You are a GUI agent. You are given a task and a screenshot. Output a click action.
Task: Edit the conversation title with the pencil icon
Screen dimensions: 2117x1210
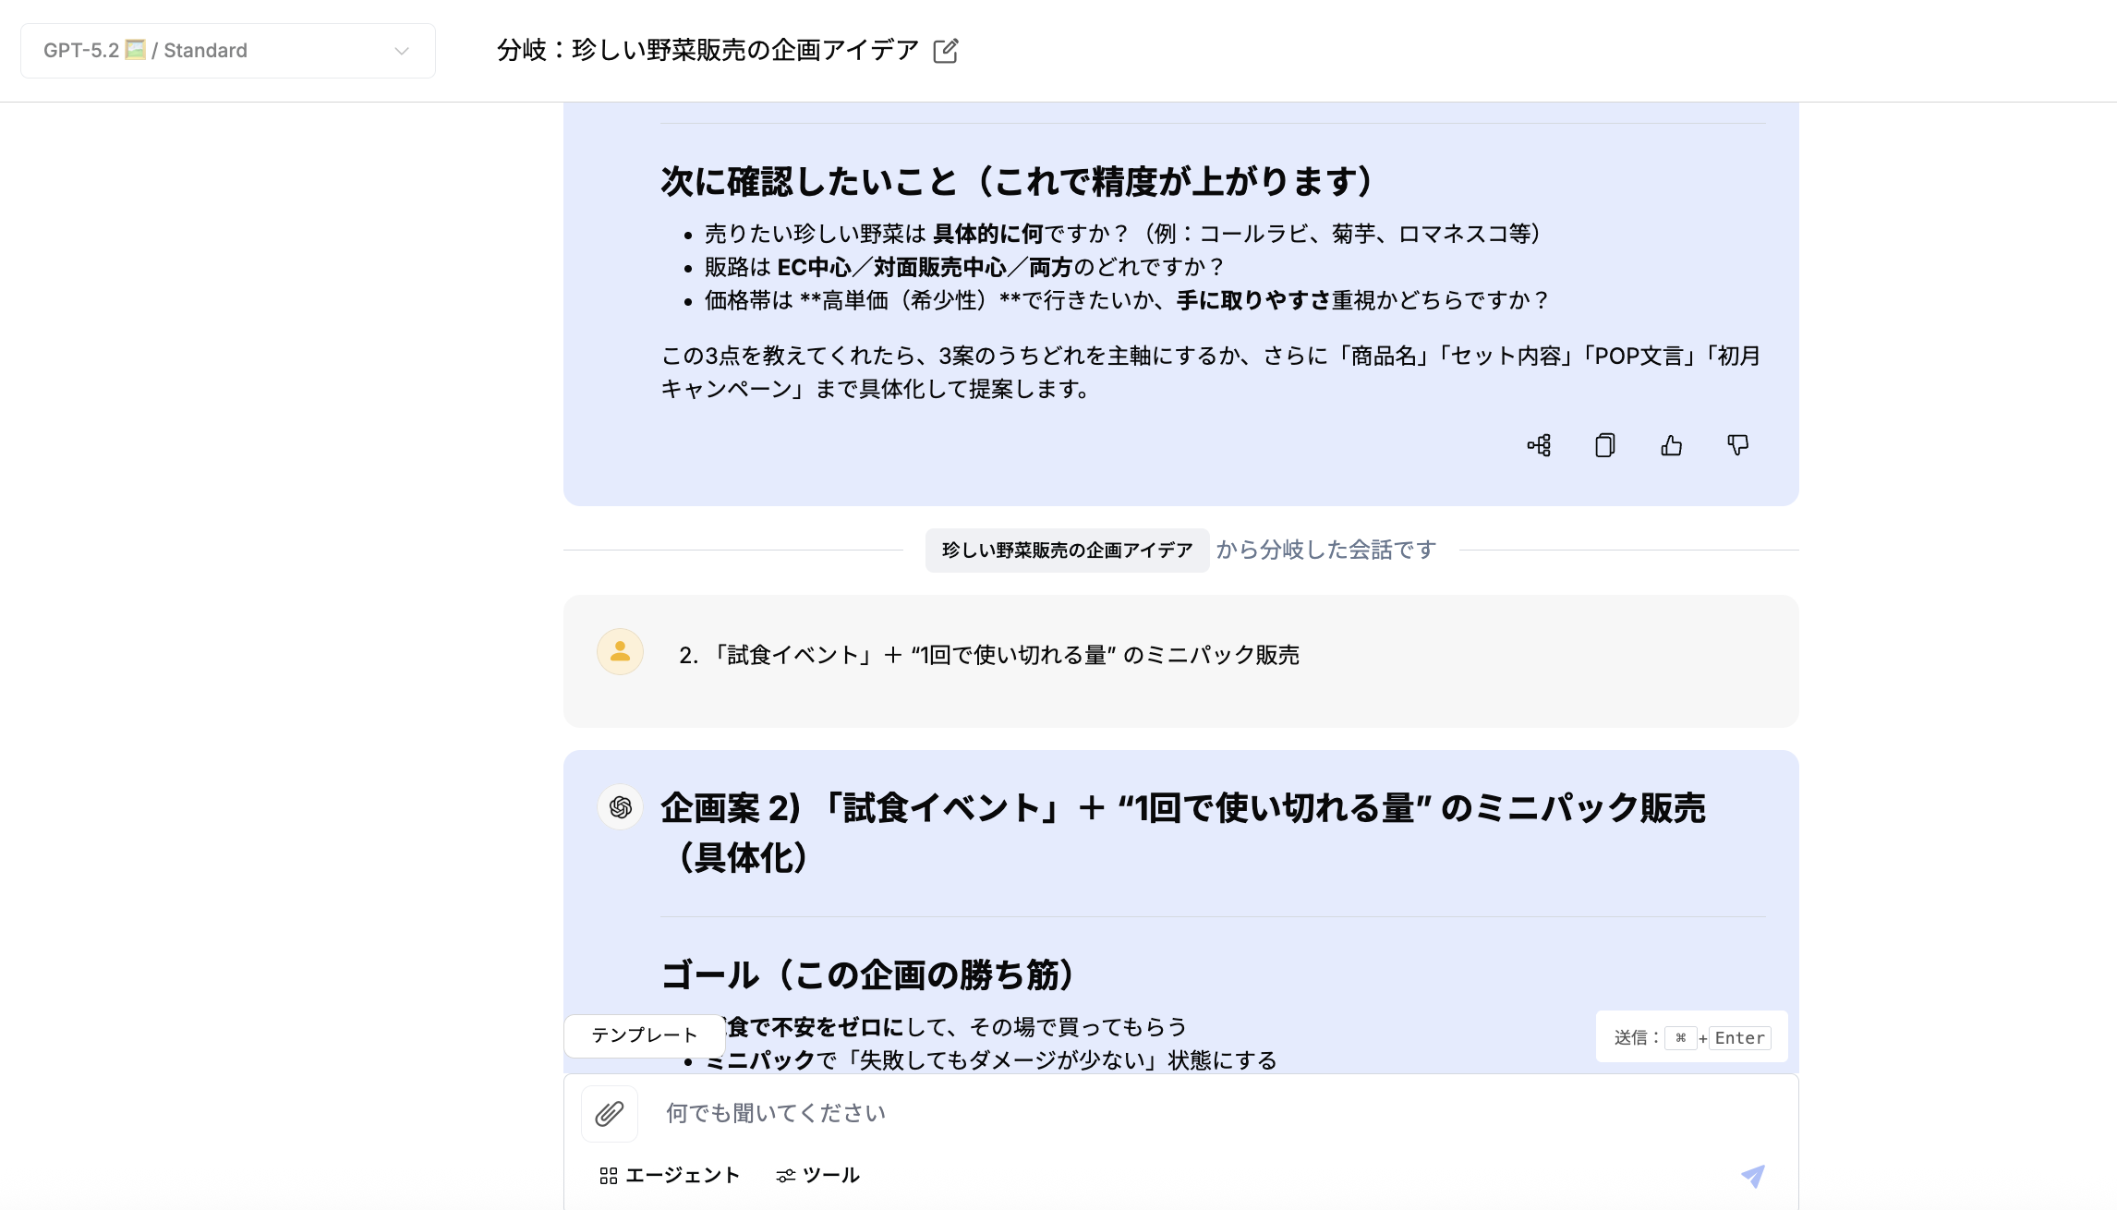tap(946, 51)
